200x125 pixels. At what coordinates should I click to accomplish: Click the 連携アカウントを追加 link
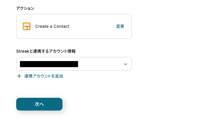point(43,76)
